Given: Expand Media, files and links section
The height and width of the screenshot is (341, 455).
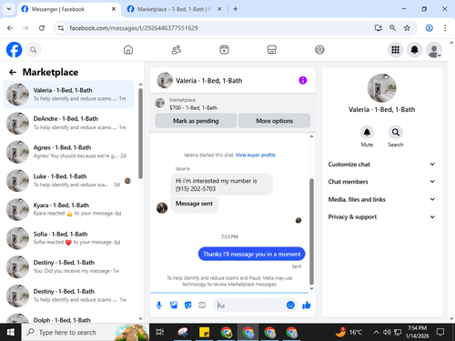Looking at the screenshot, I should [381, 199].
